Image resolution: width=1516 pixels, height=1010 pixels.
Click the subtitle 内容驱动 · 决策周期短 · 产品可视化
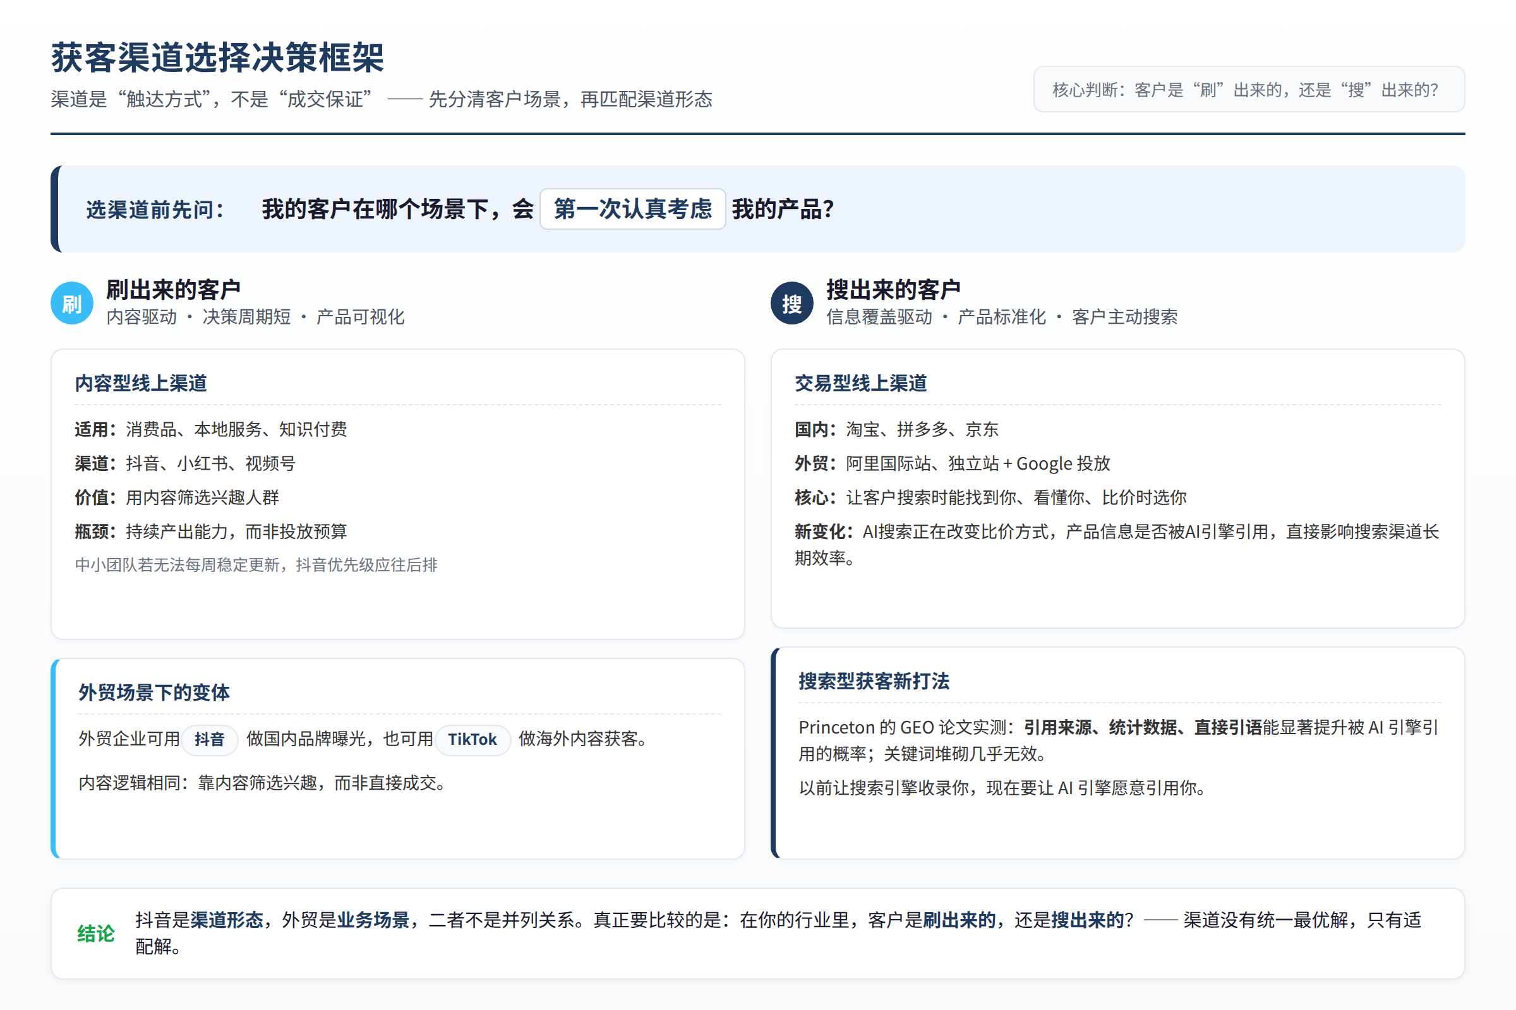pyautogui.click(x=255, y=317)
